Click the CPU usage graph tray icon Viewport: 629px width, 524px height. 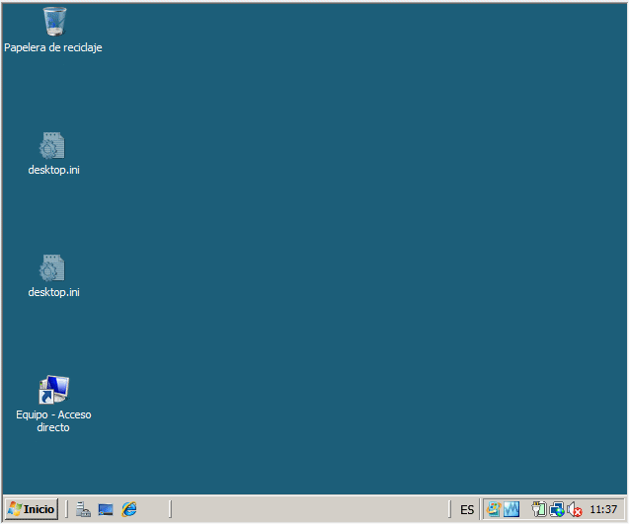pyautogui.click(x=511, y=509)
